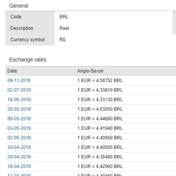176x176 pixels.
Task: Click the Code field label
Action: (x=16, y=17)
